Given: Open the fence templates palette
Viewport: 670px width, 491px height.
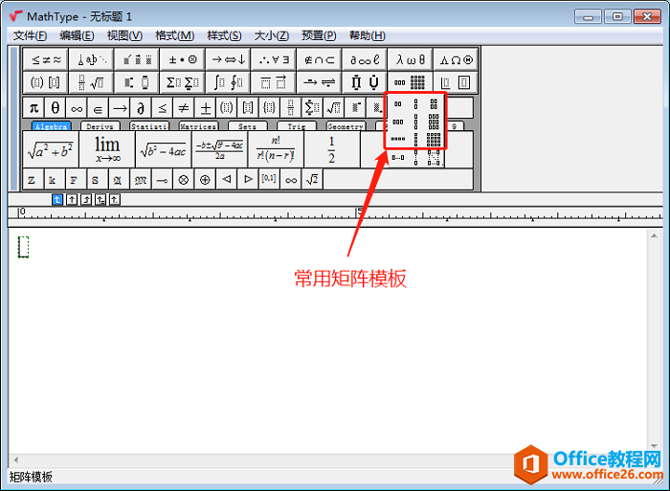Looking at the screenshot, I should coord(46,82).
